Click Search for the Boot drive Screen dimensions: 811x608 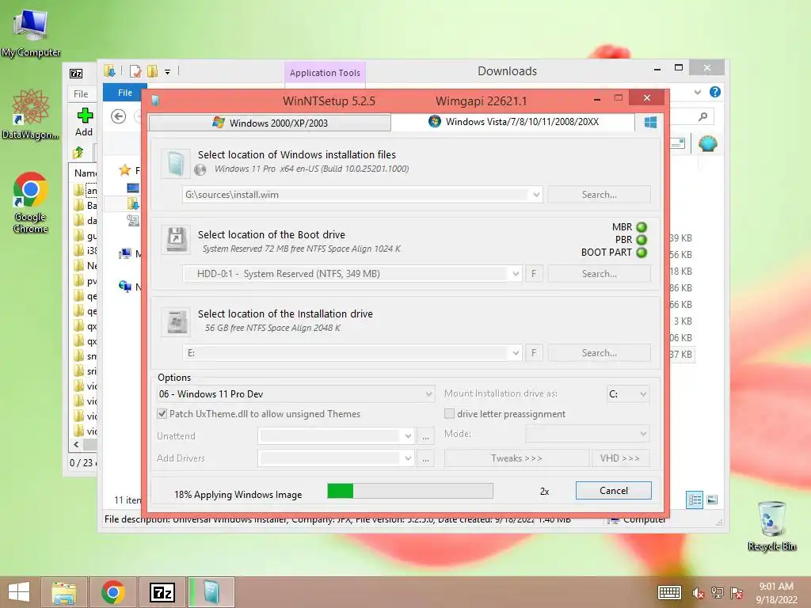[599, 274]
